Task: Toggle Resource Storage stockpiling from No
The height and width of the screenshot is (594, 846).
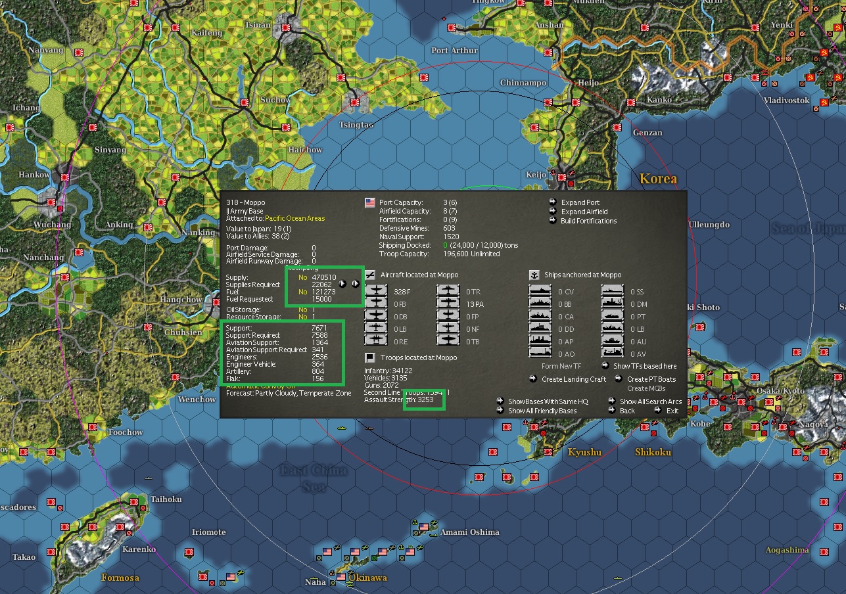Action: [x=303, y=317]
